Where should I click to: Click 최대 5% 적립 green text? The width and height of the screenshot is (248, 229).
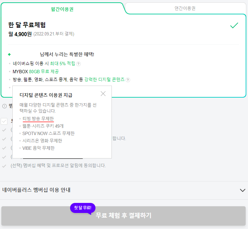(62, 64)
